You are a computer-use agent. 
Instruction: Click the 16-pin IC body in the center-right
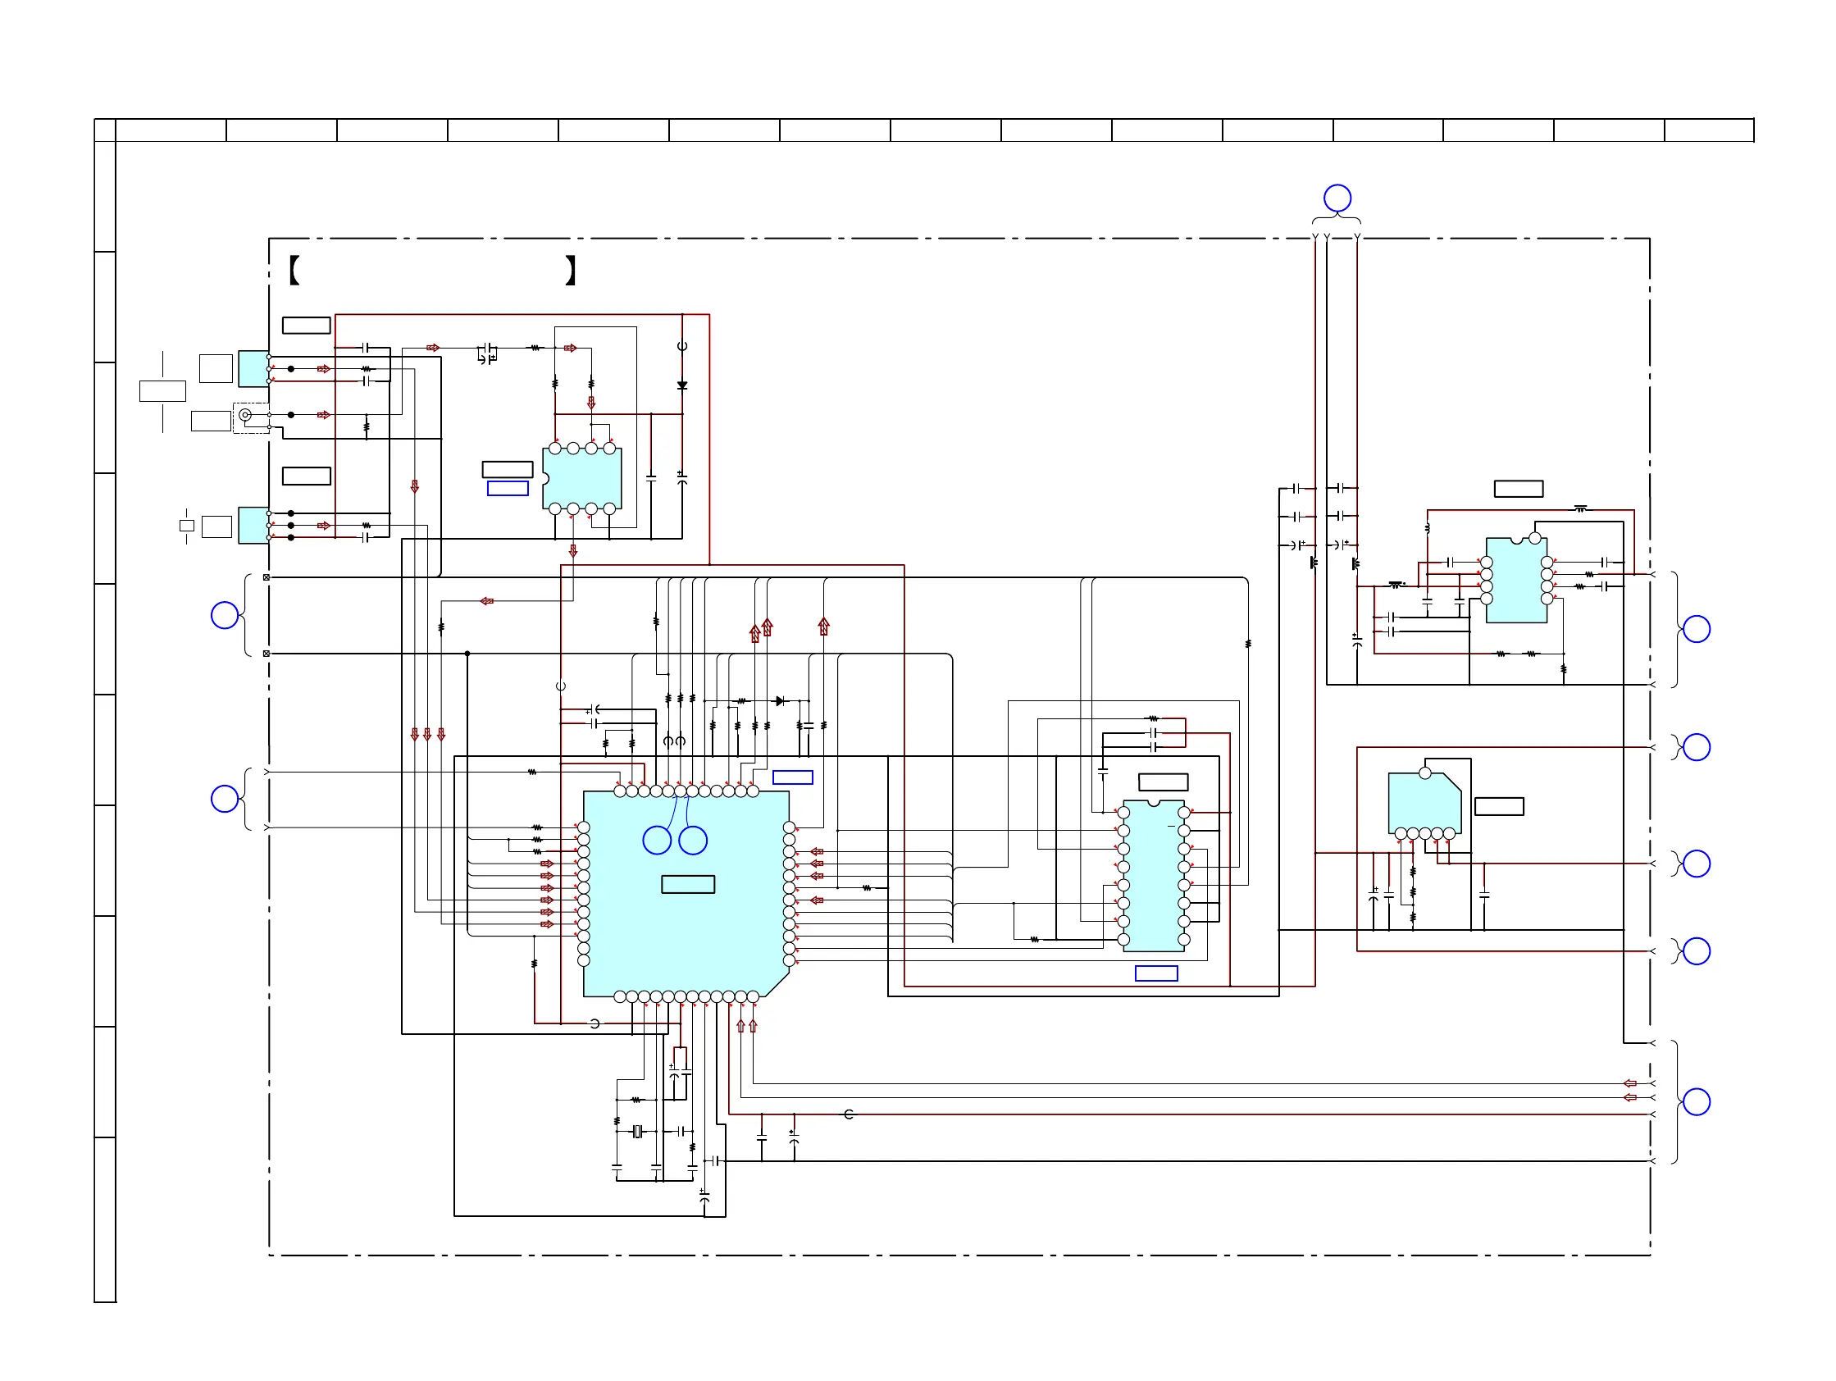pyautogui.click(x=1154, y=878)
